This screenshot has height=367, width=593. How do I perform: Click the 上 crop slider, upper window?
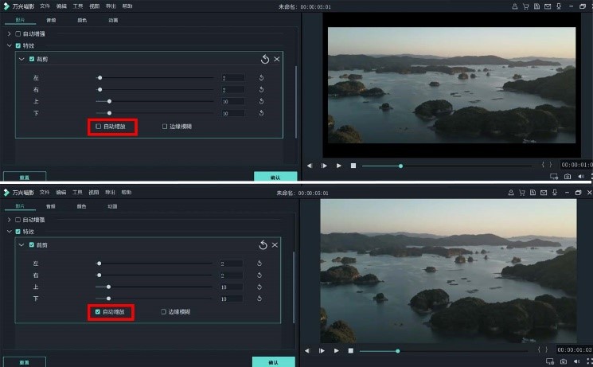tap(154, 101)
